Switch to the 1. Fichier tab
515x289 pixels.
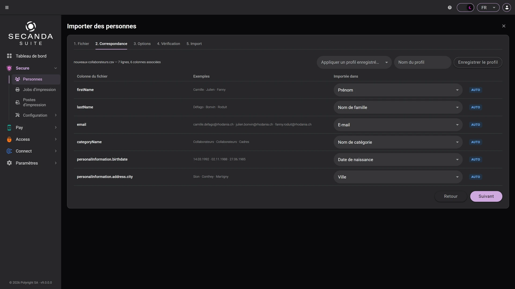coord(81,44)
